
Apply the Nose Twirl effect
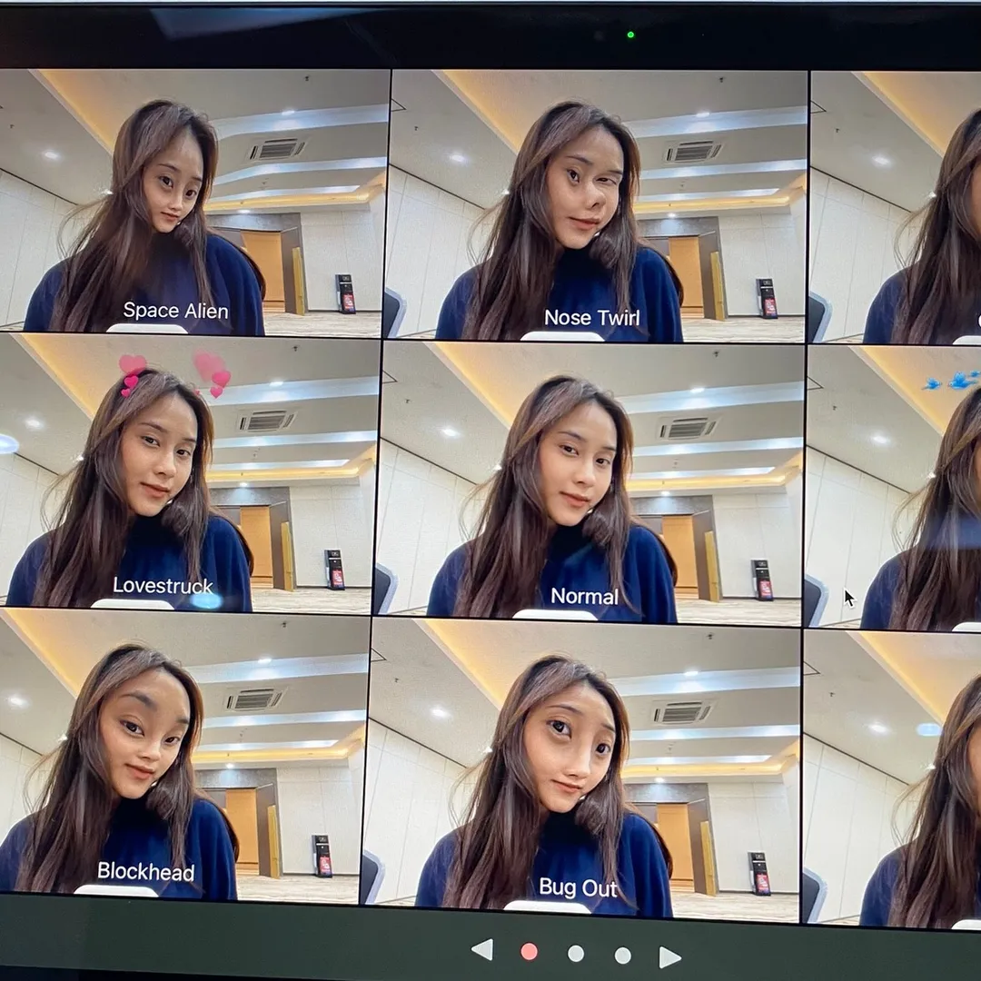pos(596,206)
